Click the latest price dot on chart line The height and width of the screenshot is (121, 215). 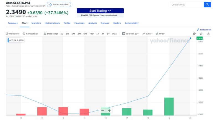point(190,38)
